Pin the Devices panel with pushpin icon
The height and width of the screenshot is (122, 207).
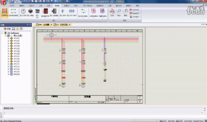(x=28, y=25)
